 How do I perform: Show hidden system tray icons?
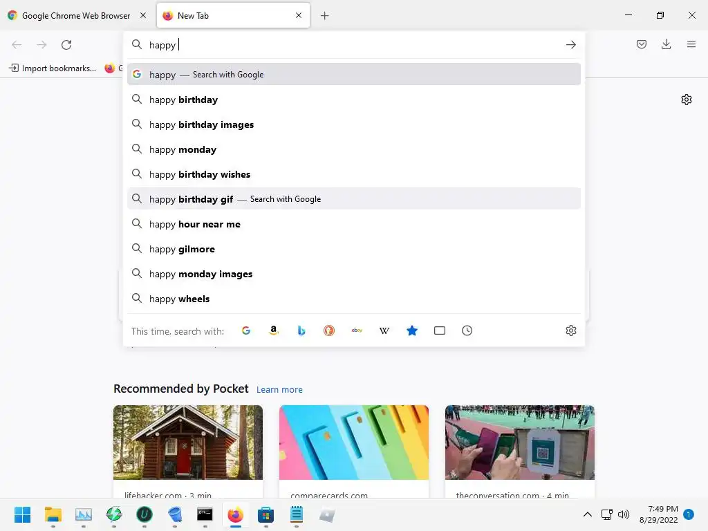click(588, 514)
